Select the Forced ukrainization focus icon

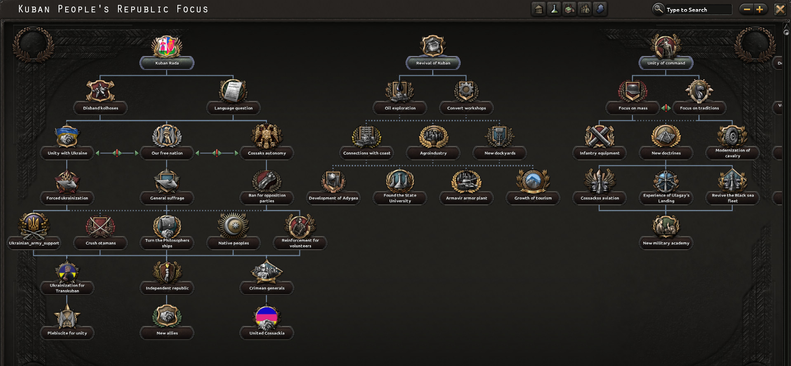pyautogui.click(x=67, y=181)
